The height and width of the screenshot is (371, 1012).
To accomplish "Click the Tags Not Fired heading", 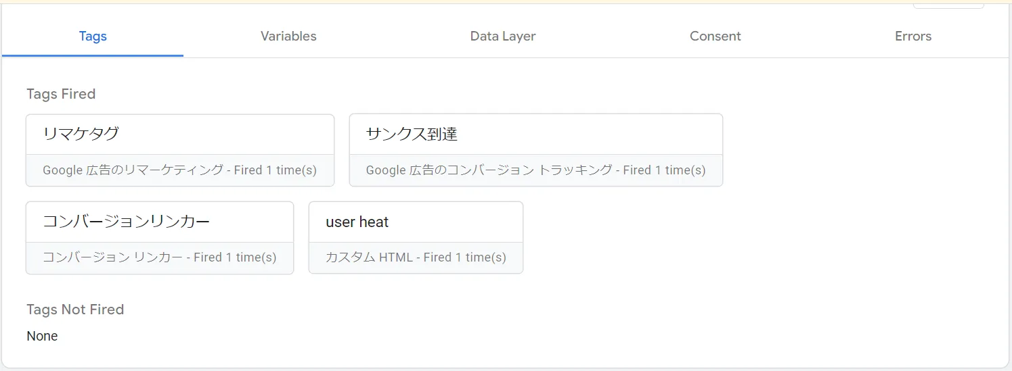I will [x=75, y=310].
